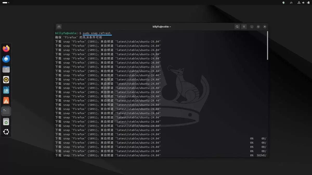Open the Trash from the dock
Image resolution: width=312 pixels, height=175 pixels.
(6, 121)
